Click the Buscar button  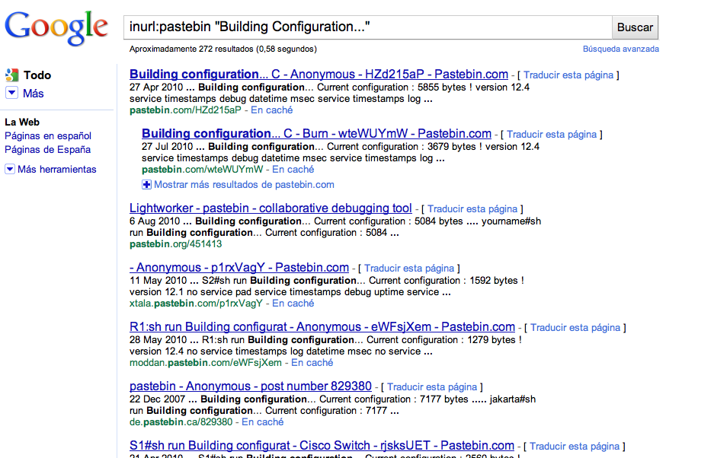point(635,27)
